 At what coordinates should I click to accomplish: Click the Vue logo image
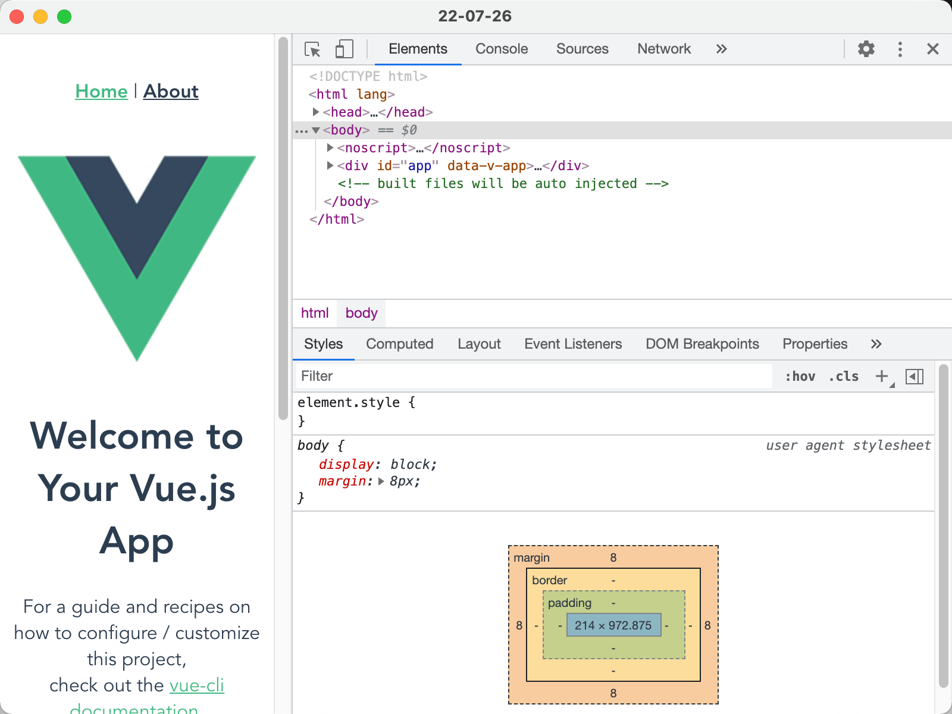137,258
